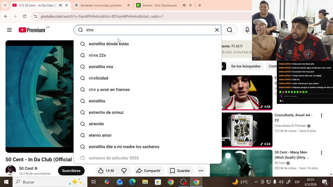The height and width of the screenshot is (187, 333).
Task: Select "estrellita dile a mi madre los sacheros"
Action: (148, 147)
